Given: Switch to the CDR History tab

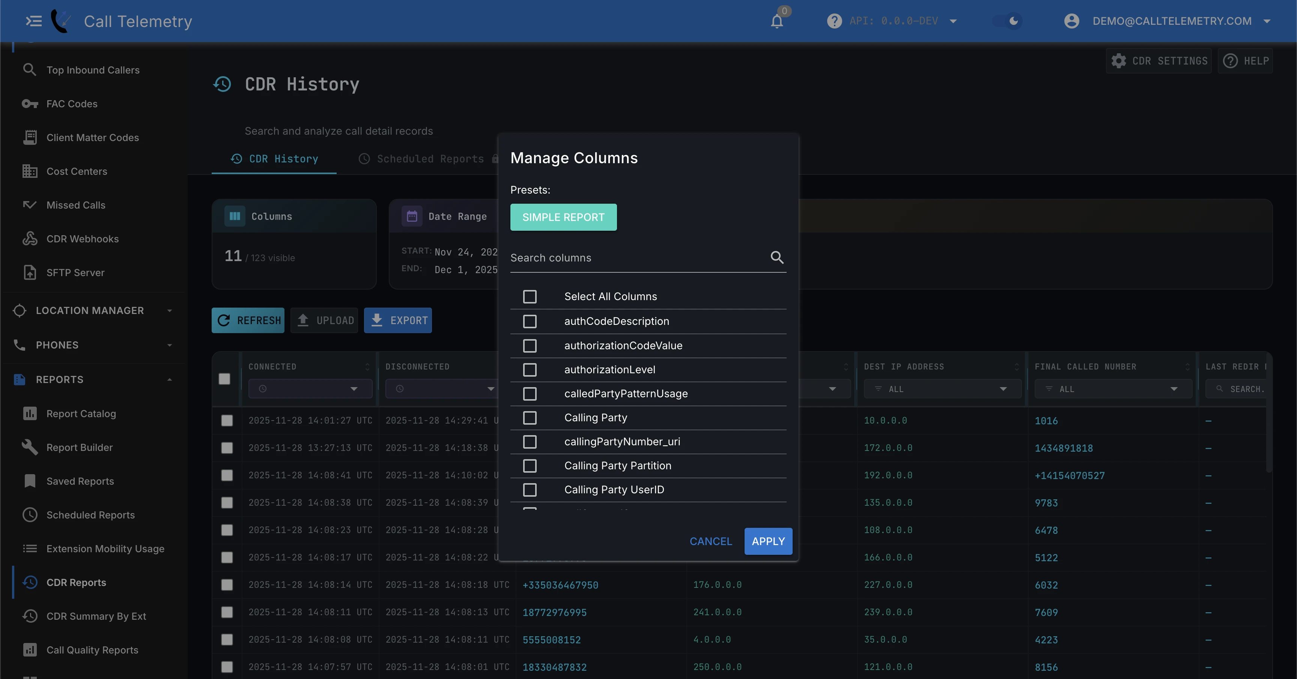Looking at the screenshot, I should pos(274,159).
